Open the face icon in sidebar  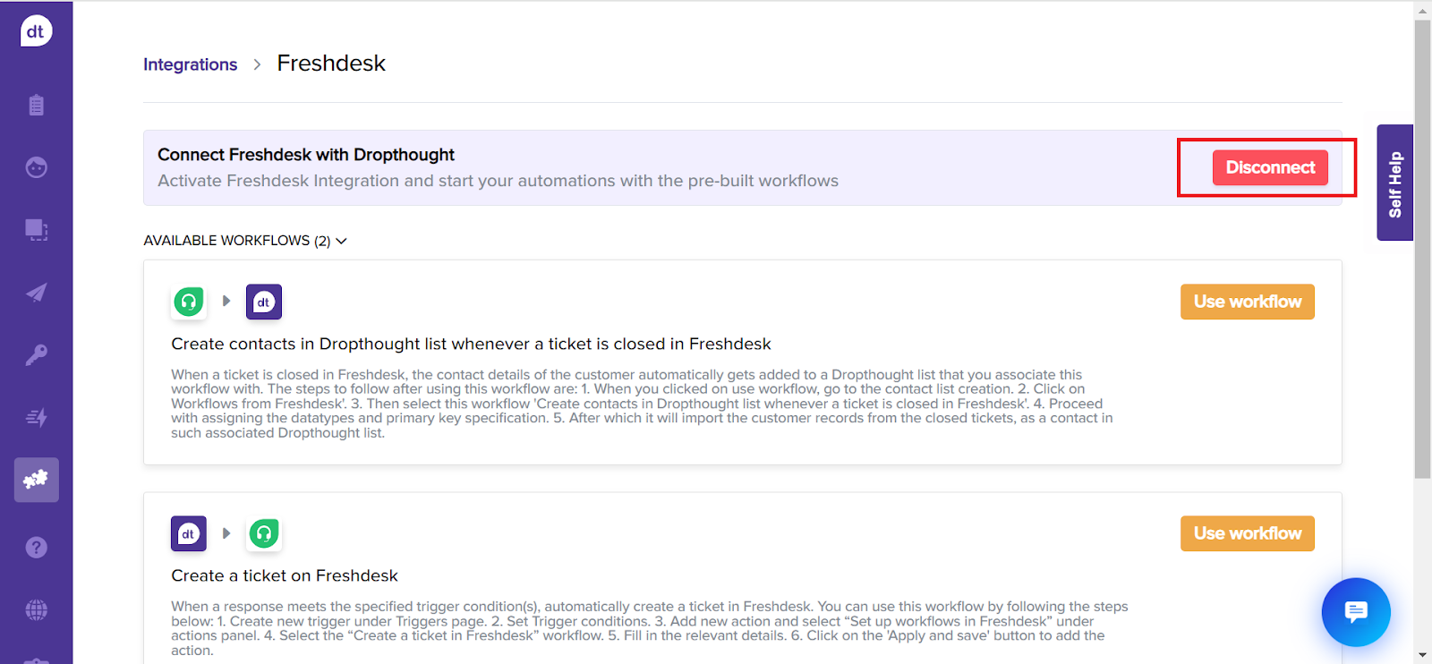point(36,167)
